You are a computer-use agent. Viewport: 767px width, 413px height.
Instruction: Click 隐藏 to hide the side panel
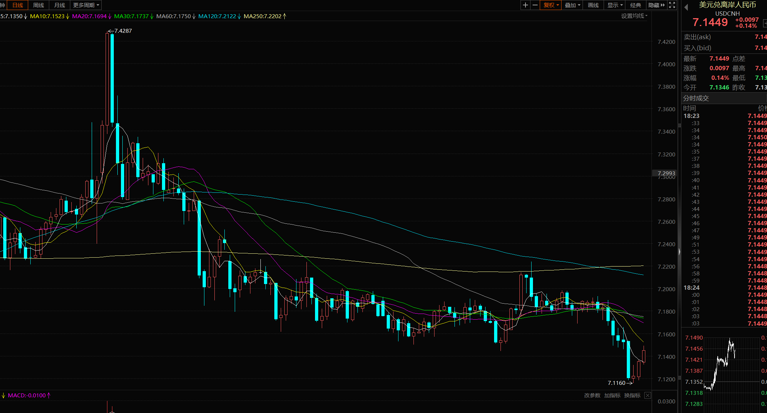coord(656,5)
